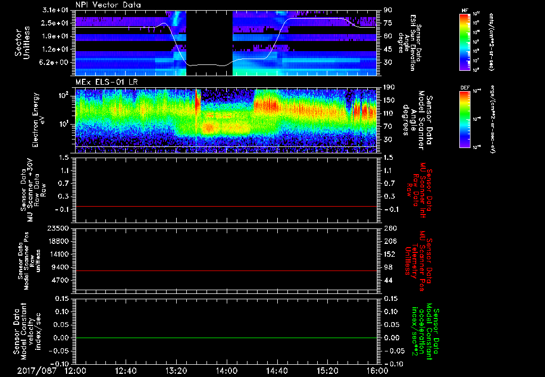Viewport: 545px width, 377px height.
Task: Click the 18800 scanner position tick
Action: coord(58,241)
